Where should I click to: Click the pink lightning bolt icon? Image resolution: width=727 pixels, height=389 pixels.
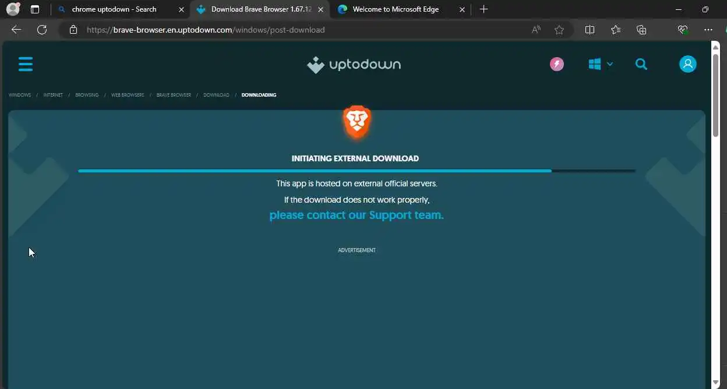557,64
